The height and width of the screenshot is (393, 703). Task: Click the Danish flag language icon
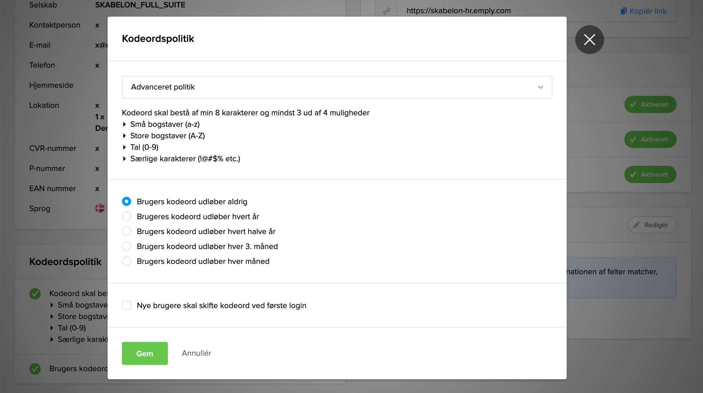click(100, 208)
